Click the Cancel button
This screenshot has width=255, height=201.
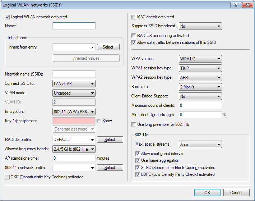click(x=236, y=193)
